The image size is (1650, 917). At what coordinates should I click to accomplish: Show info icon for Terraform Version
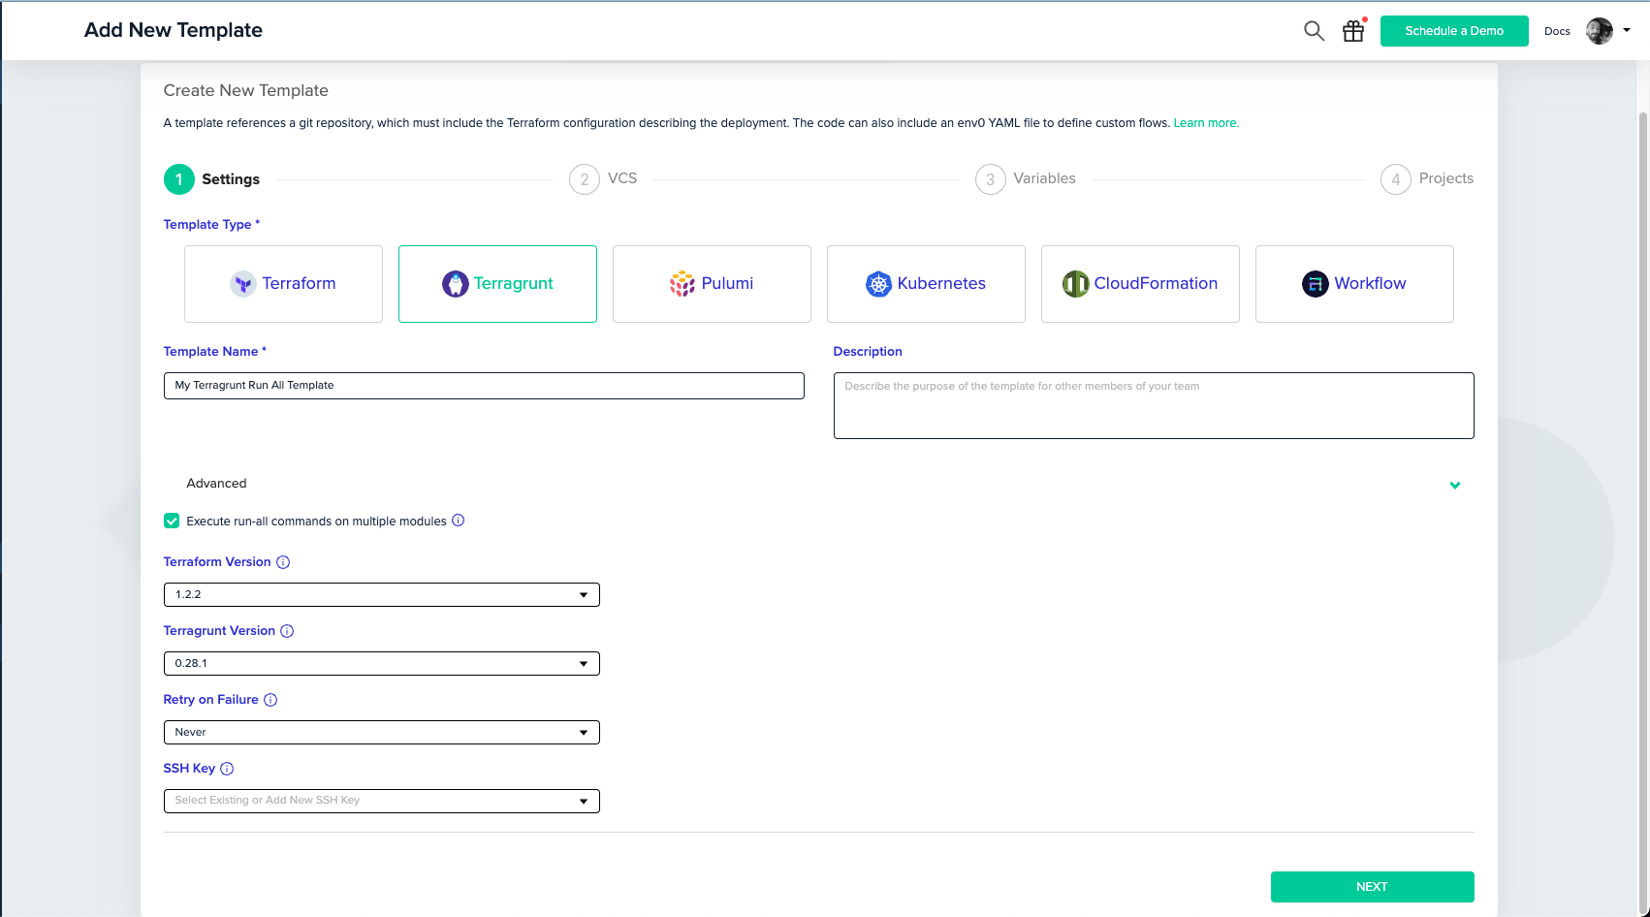(x=283, y=562)
